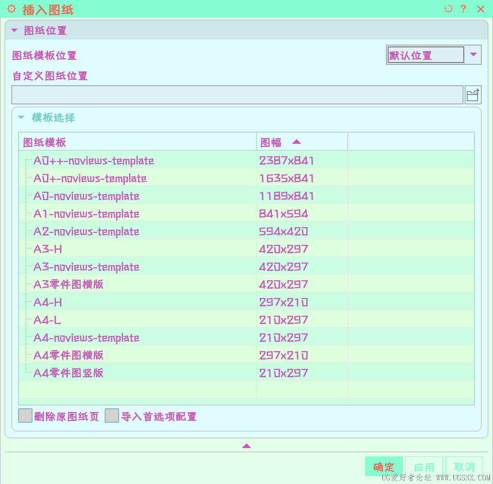Click the 自定义图纸位置 path input field
The image size is (493, 484).
point(237,95)
